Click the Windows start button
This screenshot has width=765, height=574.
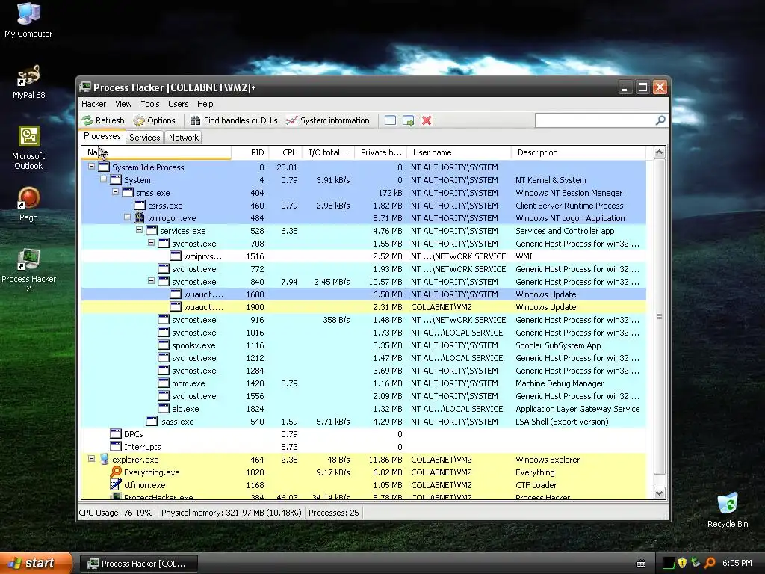[x=36, y=564]
